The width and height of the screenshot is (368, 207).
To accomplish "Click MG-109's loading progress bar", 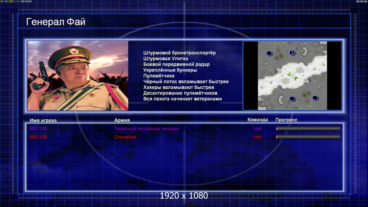I will (308, 137).
